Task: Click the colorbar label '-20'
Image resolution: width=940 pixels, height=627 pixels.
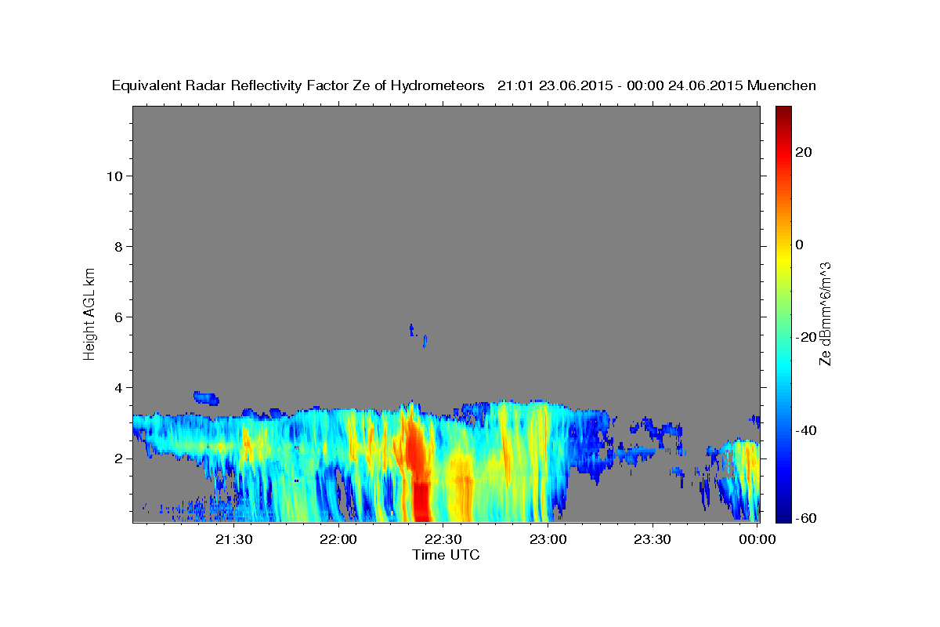Action: point(804,337)
